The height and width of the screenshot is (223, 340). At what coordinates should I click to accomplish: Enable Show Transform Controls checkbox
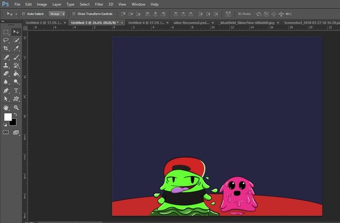point(74,14)
